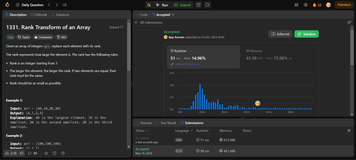Start the timer alarm clock icon
Image resolution: width=356 pixels, height=160 pixels.
[198, 5]
